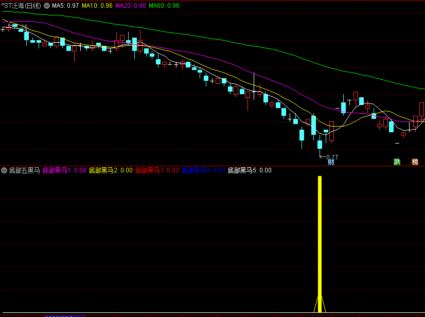Select 底部黑马2: 0.00 indicator label
Viewport: 425px width, 317px height.
pyautogui.click(x=111, y=170)
